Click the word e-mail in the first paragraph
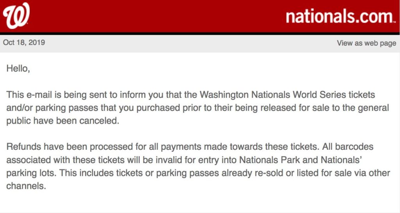The image size is (400, 213). pos(38,95)
